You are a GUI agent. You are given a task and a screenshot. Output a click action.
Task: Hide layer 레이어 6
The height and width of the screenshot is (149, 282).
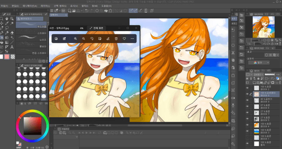(x=247, y=106)
